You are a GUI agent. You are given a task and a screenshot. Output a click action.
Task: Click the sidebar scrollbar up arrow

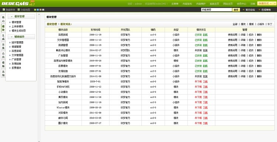point(39,14)
